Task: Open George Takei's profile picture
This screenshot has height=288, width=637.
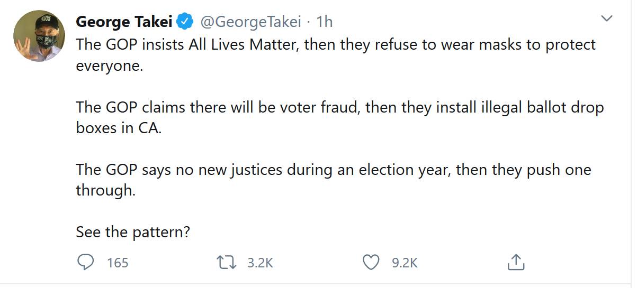Action: [x=39, y=36]
